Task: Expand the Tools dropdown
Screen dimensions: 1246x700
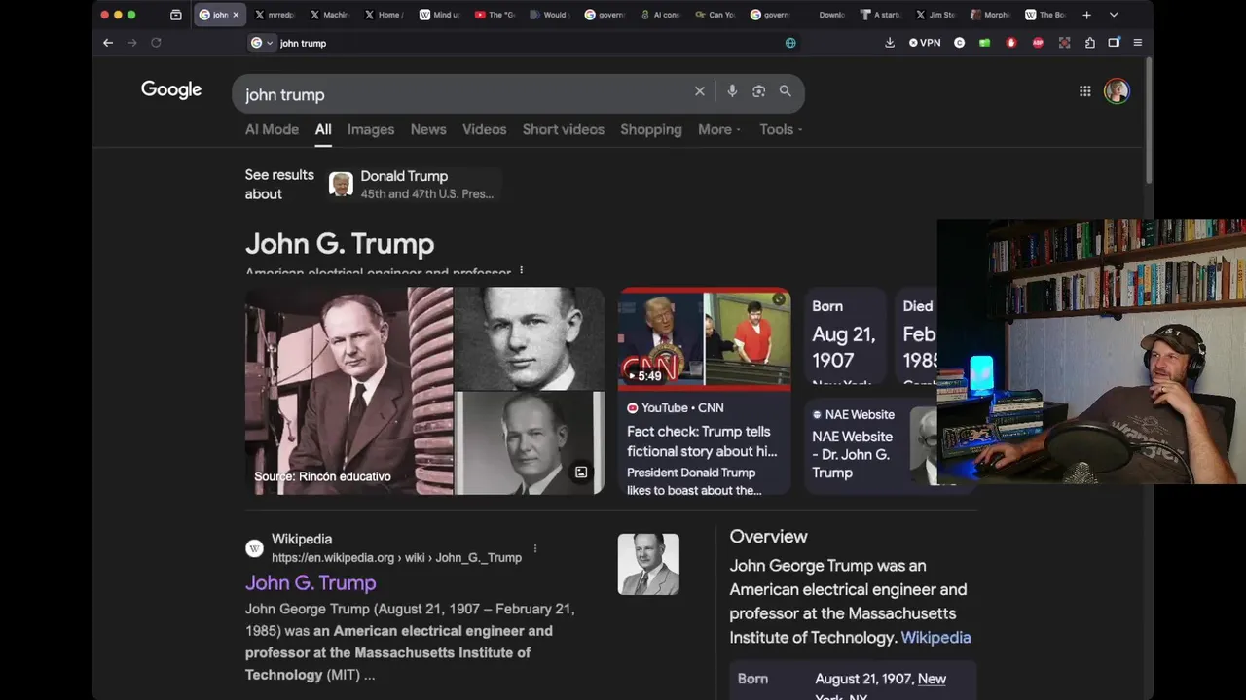Action: coord(781,129)
